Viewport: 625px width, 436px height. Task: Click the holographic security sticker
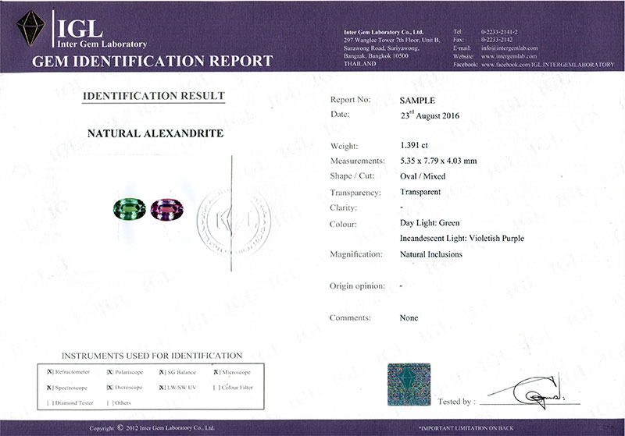coord(409,385)
